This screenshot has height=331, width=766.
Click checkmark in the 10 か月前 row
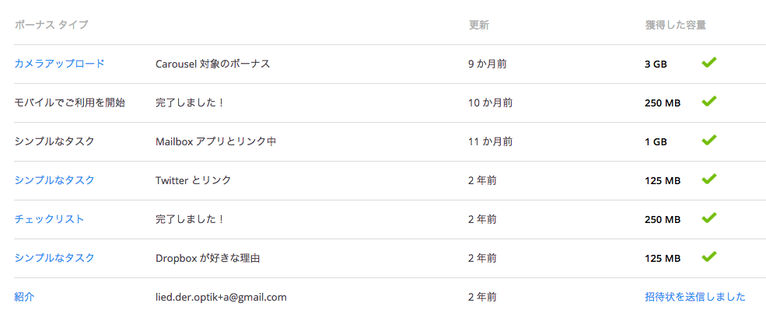pos(709,102)
